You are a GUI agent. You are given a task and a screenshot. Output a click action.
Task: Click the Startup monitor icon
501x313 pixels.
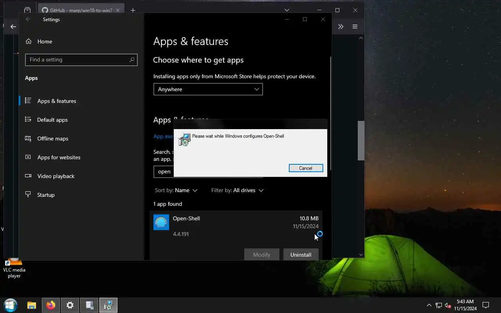pyautogui.click(x=28, y=194)
